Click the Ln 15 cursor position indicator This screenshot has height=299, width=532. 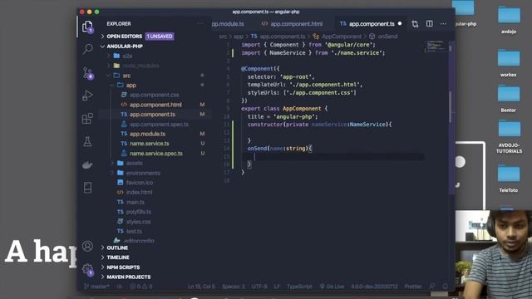[x=201, y=287]
